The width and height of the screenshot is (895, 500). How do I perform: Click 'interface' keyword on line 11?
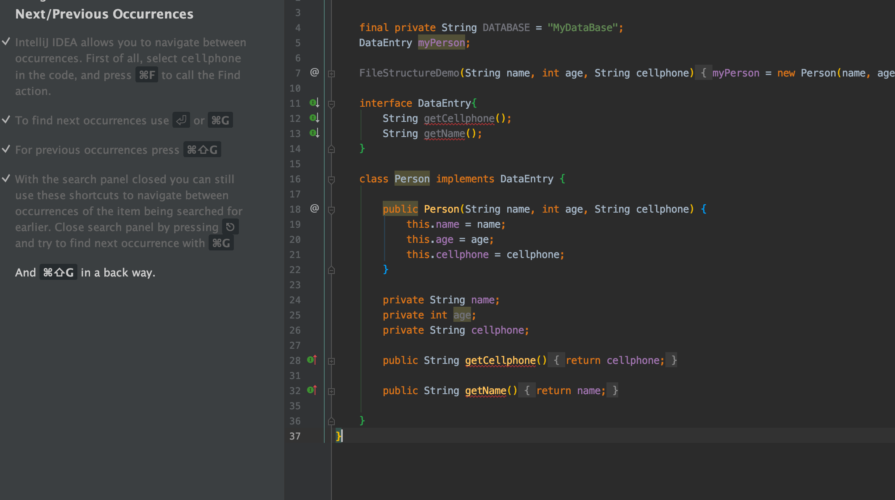click(x=386, y=103)
